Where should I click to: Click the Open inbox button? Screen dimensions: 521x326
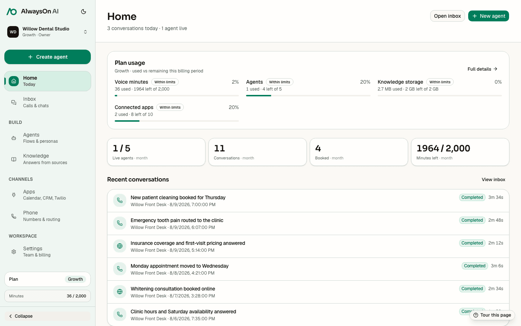point(447,16)
